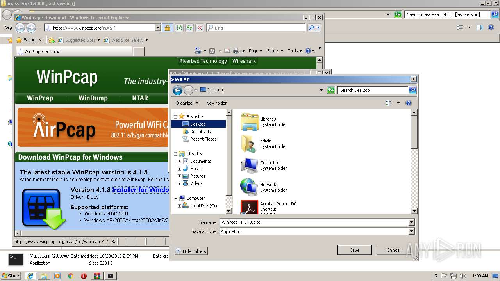Open Desktop location path dropdown
500x281 pixels.
click(321, 90)
